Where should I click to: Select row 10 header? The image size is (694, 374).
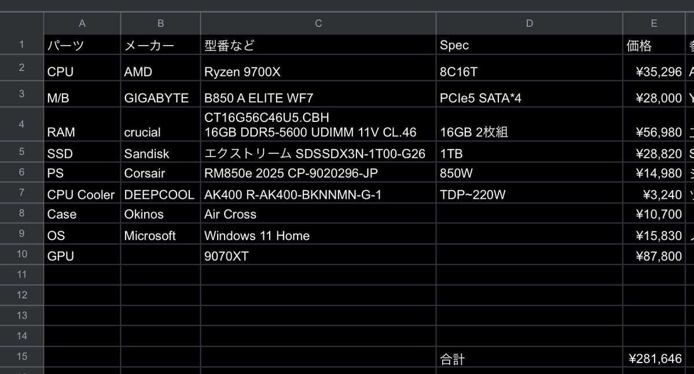(21, 254)
